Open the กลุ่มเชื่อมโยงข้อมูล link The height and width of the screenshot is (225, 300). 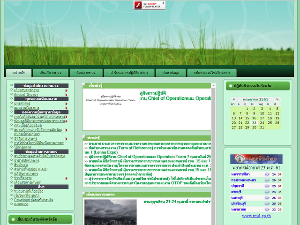click(x=28, y=126)
